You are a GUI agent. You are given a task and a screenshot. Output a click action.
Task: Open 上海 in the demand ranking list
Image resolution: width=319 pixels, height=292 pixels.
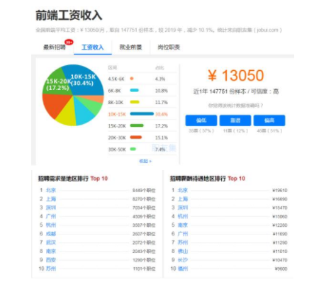tap(51, 199)
